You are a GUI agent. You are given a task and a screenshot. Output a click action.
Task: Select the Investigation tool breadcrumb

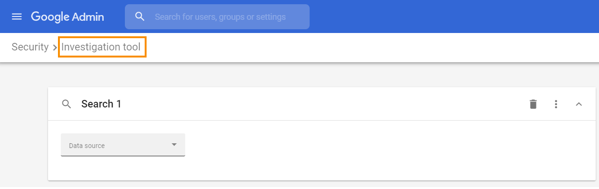(101, 47)
